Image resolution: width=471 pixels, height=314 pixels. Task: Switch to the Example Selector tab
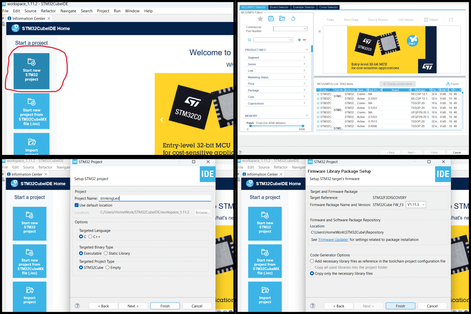(304, 7)
